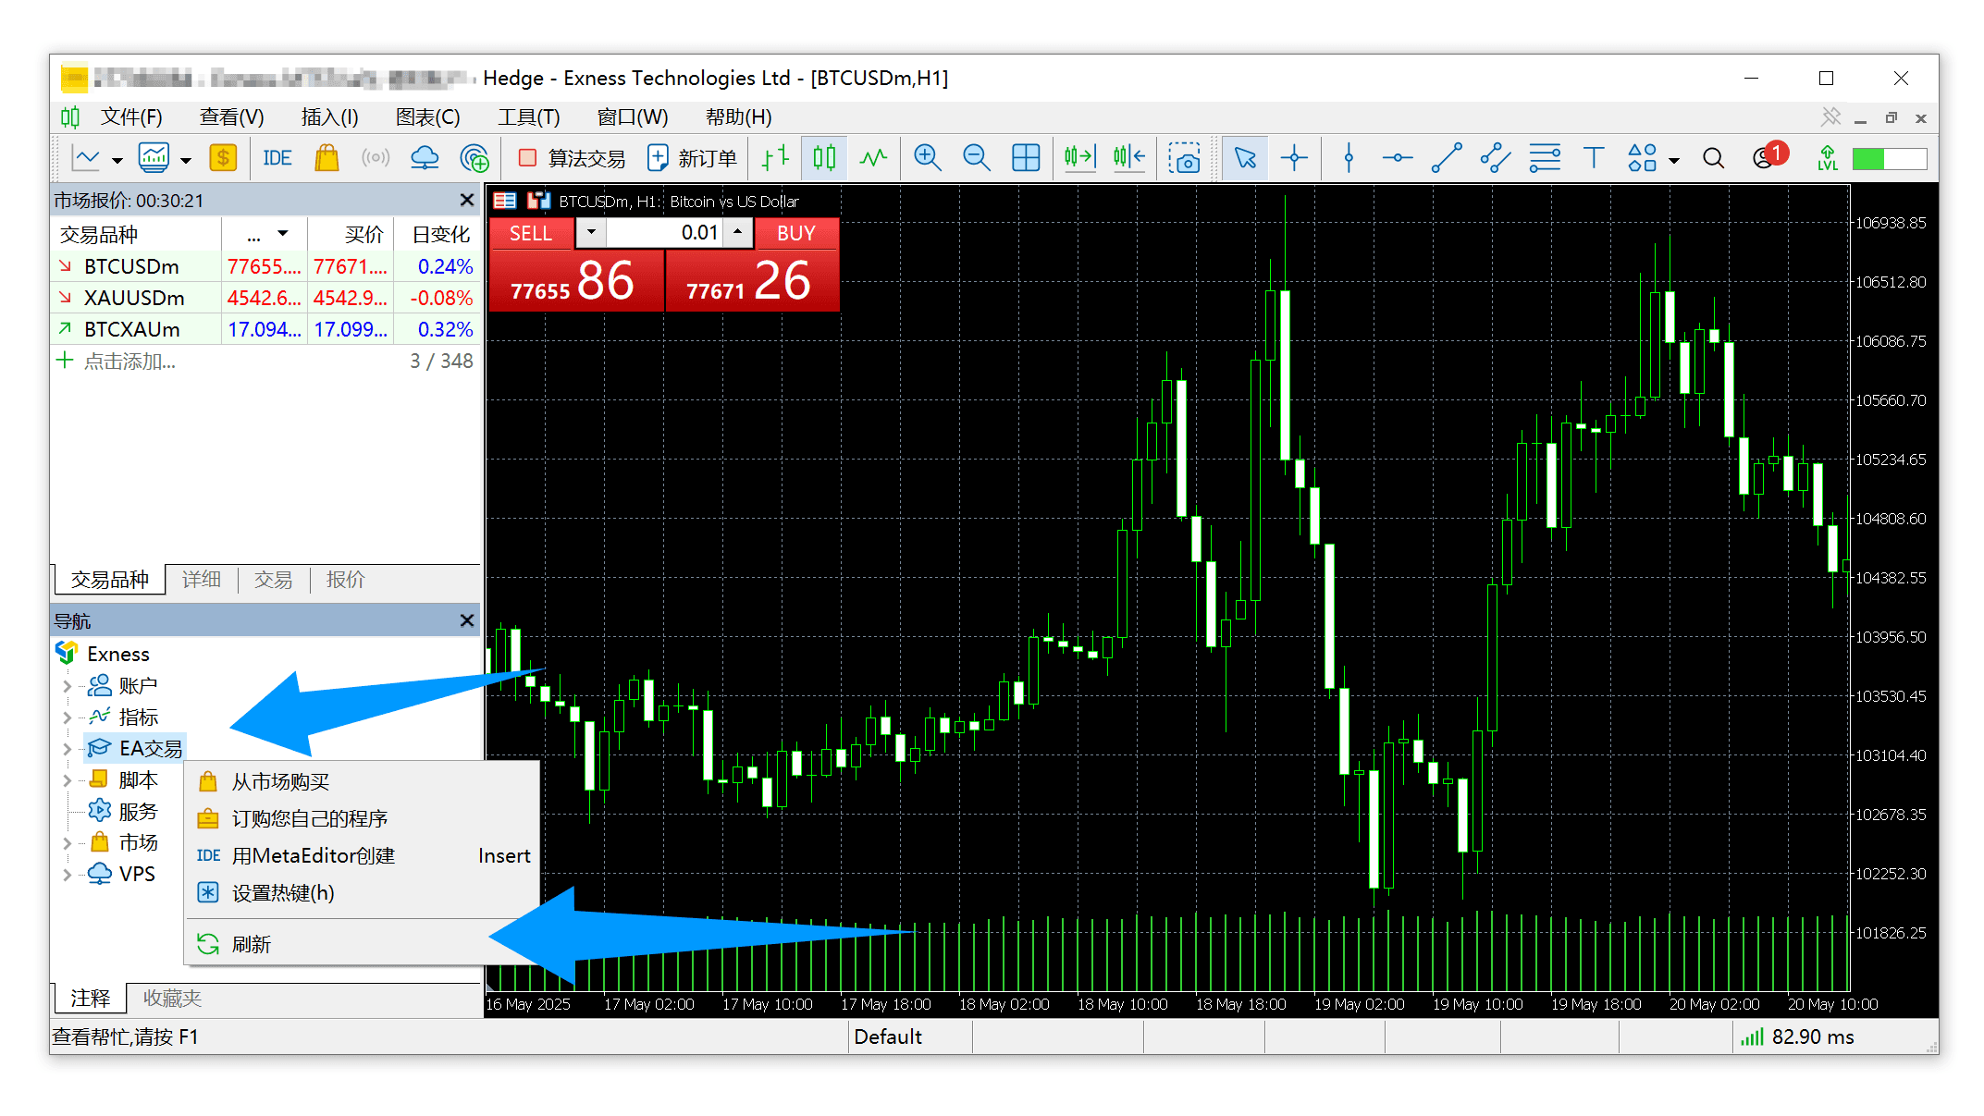Toggle chart auto scroll
The height and width of the screenshot is (1116, 1984).
[1078, 158]
